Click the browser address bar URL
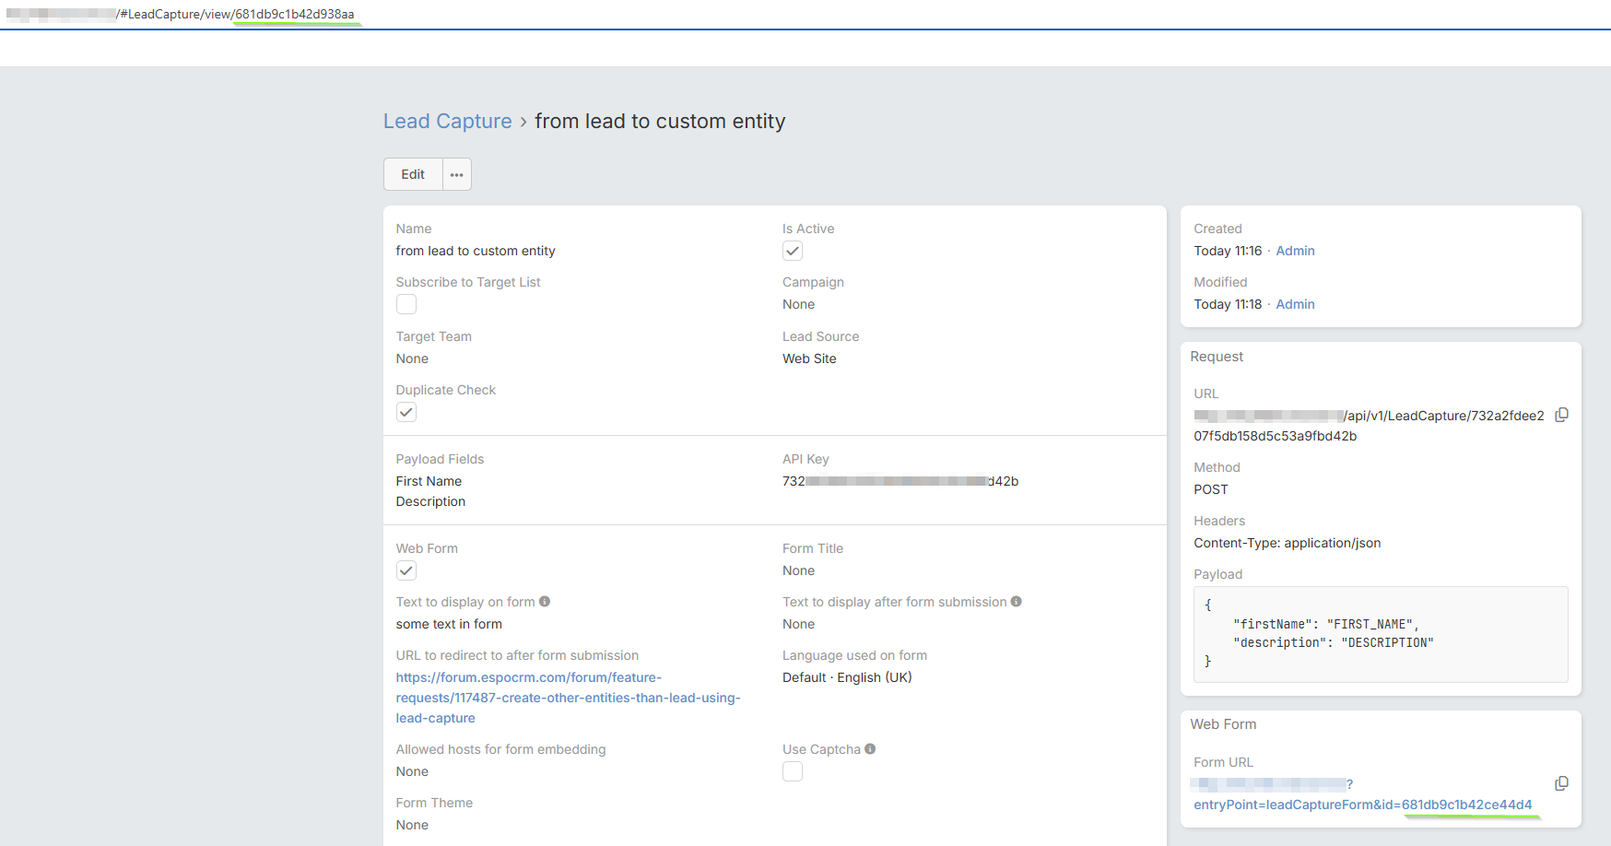This screenshot has height=846, width=1611. click(x=237, y=15)
